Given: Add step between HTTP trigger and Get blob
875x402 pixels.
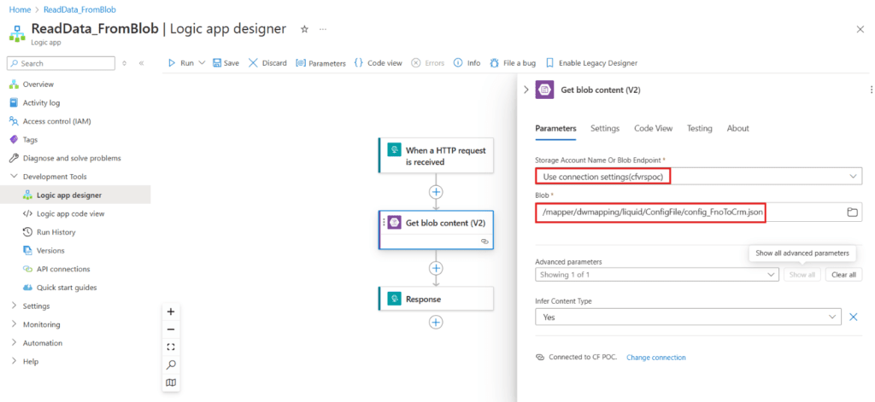Looking at the screenshot, I should tap(436, 191).
